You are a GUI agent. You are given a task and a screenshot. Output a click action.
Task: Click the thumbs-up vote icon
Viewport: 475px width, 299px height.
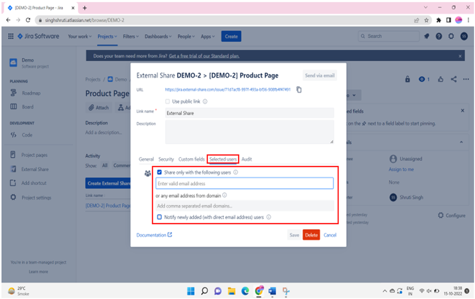pyautogui.click(x=440, y=80)
